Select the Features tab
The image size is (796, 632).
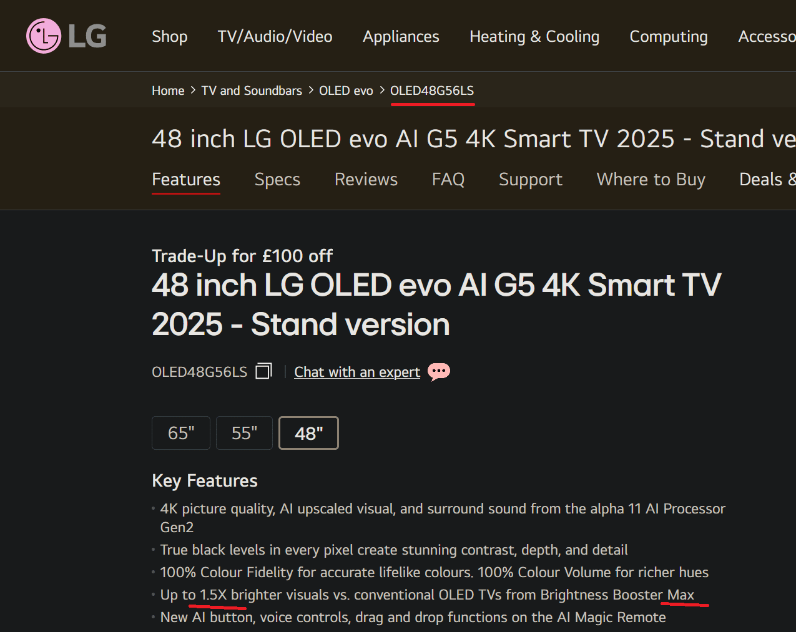coord(186,180)
